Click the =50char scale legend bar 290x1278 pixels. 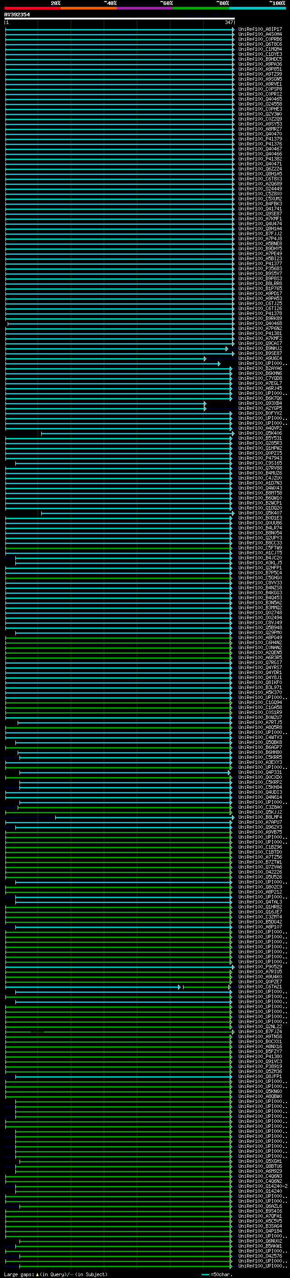tap(205, 1274)
